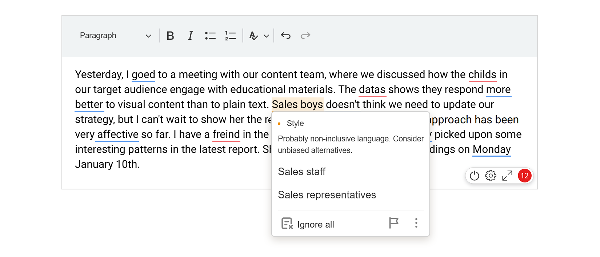Viewport: 600px width, 257px height.
Task: Click the misspelled word 'goed'
Action: (143, 75)
